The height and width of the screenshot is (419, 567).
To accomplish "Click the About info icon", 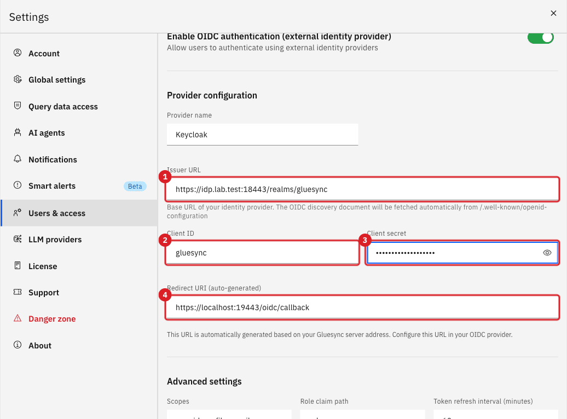I will click(x=18, y=345).
